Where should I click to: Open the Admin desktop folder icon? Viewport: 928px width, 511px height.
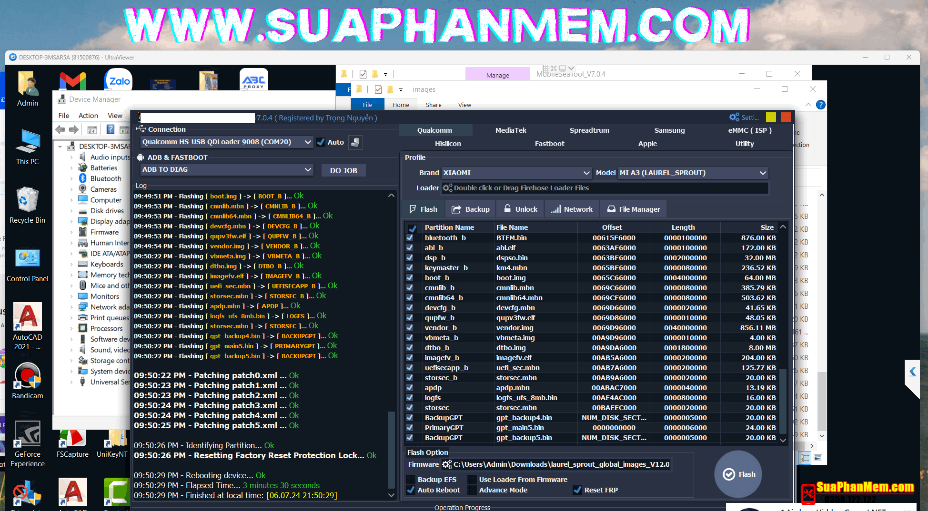pos(28,89)
